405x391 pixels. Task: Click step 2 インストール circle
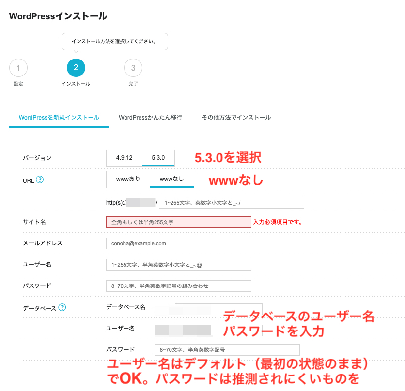tap(76, 68)
